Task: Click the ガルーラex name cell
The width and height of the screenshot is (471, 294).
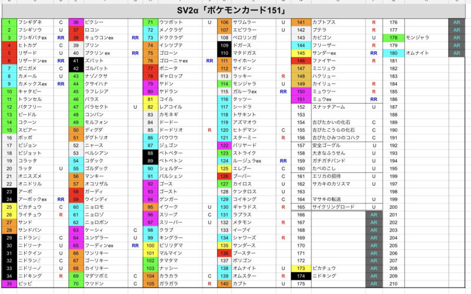Action: tap(254, 92)
